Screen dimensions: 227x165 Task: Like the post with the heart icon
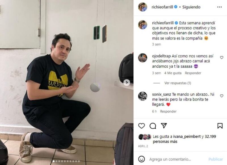pyautogui.click(x=141, y=126)
